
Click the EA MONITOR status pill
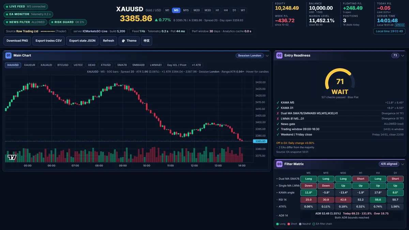click(x=28, y=14)
